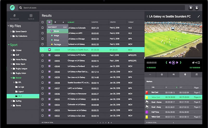This screenshot has height=128, width=208.
Task: Open the Bulk Assets bin
Action: (15, 17)
